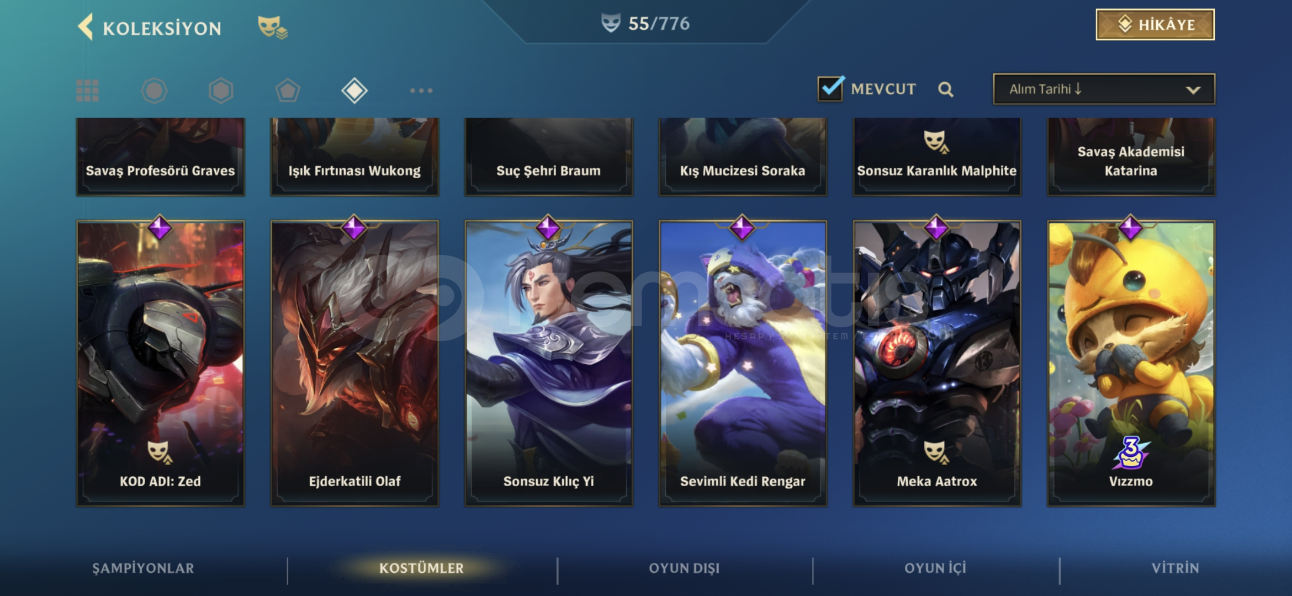Viewport: 1292px width, 596px height.
Task: Filter by the pentagon rarity icon
Action: coord(288,91)
